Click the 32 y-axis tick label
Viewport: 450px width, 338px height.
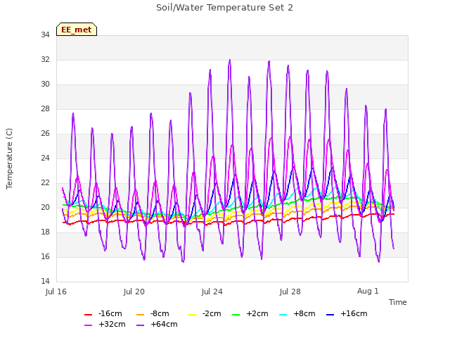tap(45, 59)
